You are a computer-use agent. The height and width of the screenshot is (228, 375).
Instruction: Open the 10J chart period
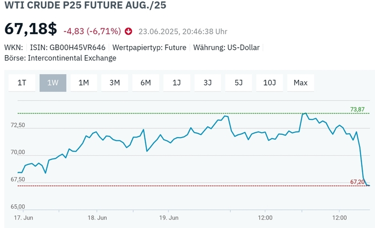coord(269,82)
